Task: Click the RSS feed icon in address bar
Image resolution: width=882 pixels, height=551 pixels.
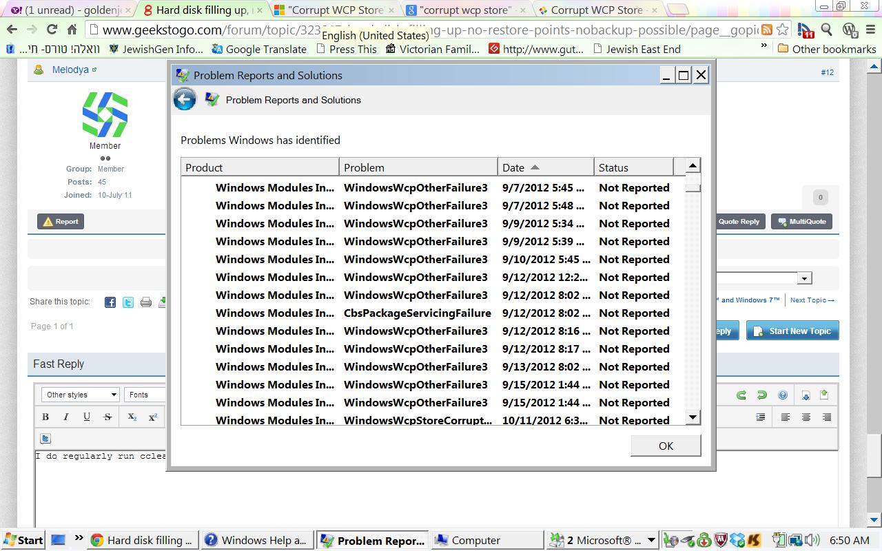Action: click(766, 30)
